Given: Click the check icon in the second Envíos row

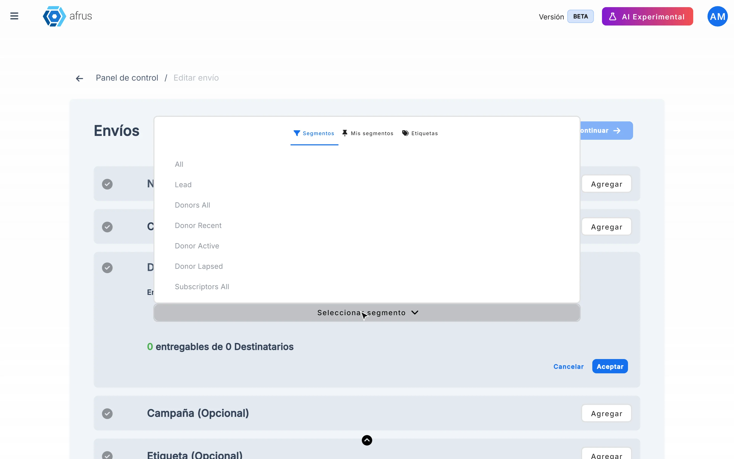Looking at the screenshot, I should [x=107, y=227].
